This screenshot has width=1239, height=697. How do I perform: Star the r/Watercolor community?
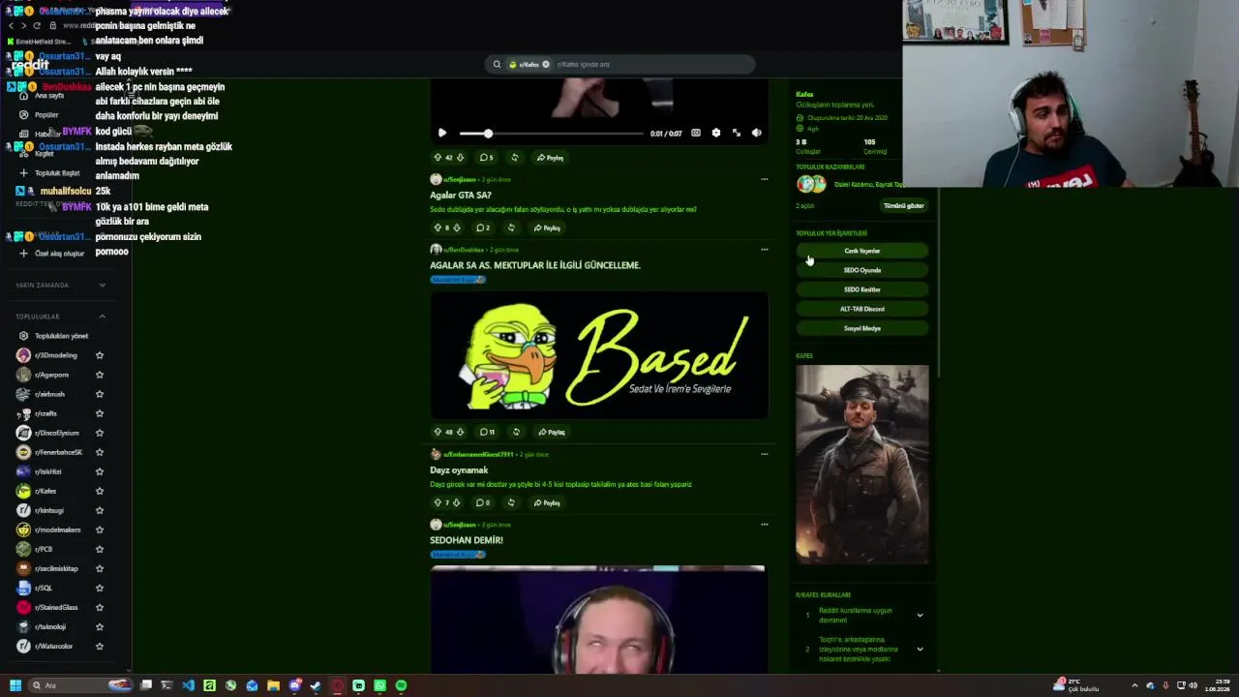(100, 646)
